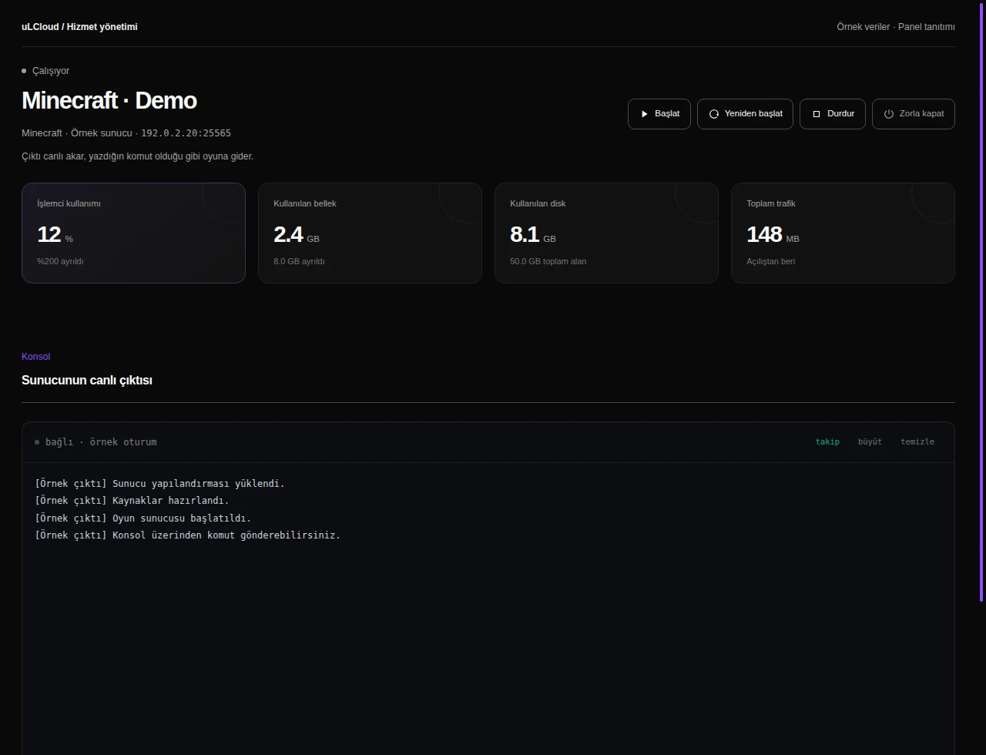Click the 8.1 GB disk value
986x755 pixels.
tap(533, 234)
